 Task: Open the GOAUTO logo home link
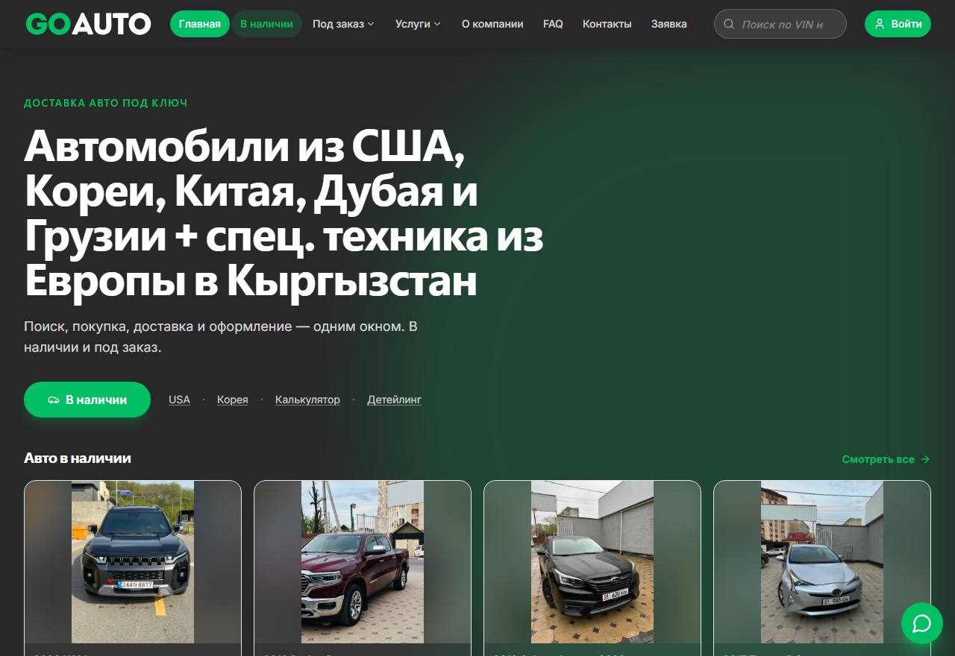88,24
